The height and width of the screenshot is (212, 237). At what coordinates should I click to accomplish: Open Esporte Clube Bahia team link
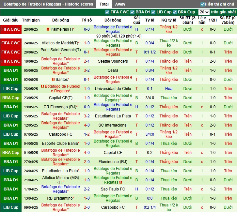(60, 144)
